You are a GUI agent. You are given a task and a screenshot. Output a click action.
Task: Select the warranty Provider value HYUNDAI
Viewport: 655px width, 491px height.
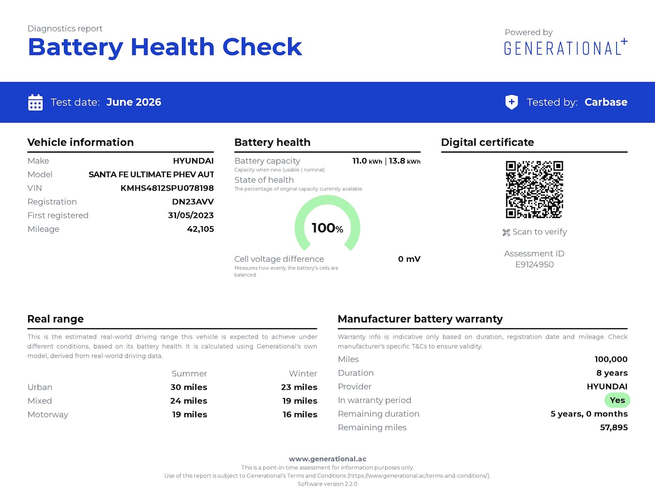[x=607, y=387]
